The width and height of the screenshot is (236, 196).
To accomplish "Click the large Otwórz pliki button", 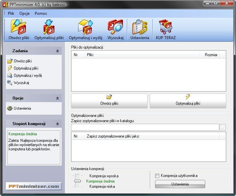I will pyautogui.click(x=109, y=101).
